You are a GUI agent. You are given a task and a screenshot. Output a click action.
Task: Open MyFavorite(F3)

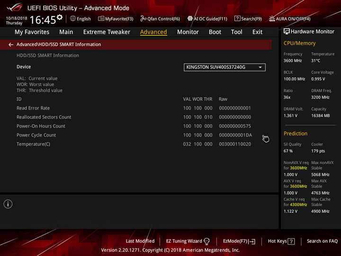click(x=116, y=18)
